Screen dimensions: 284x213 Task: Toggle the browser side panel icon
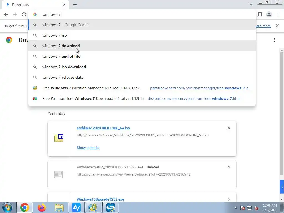click(260, 14)
